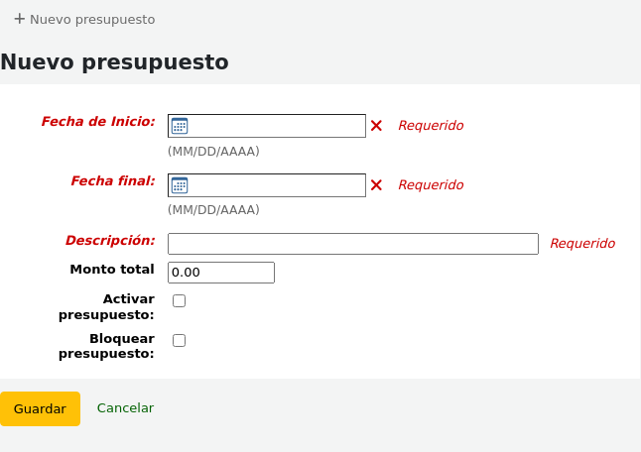This screenshot has height=452, width=641.
Task: Clear the Fecha final date with red X
Action: coord(376,185)
